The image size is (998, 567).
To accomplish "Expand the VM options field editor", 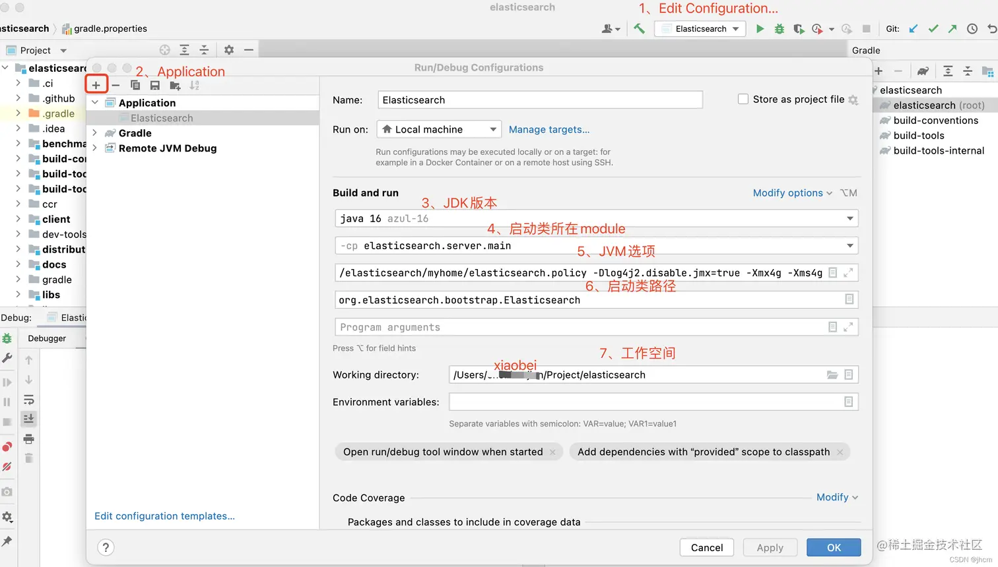I will [849, 272].
